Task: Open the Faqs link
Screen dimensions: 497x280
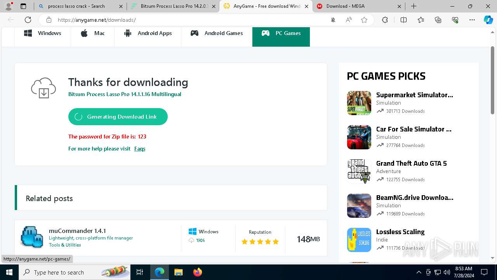Action: click(x=140, y=149)
